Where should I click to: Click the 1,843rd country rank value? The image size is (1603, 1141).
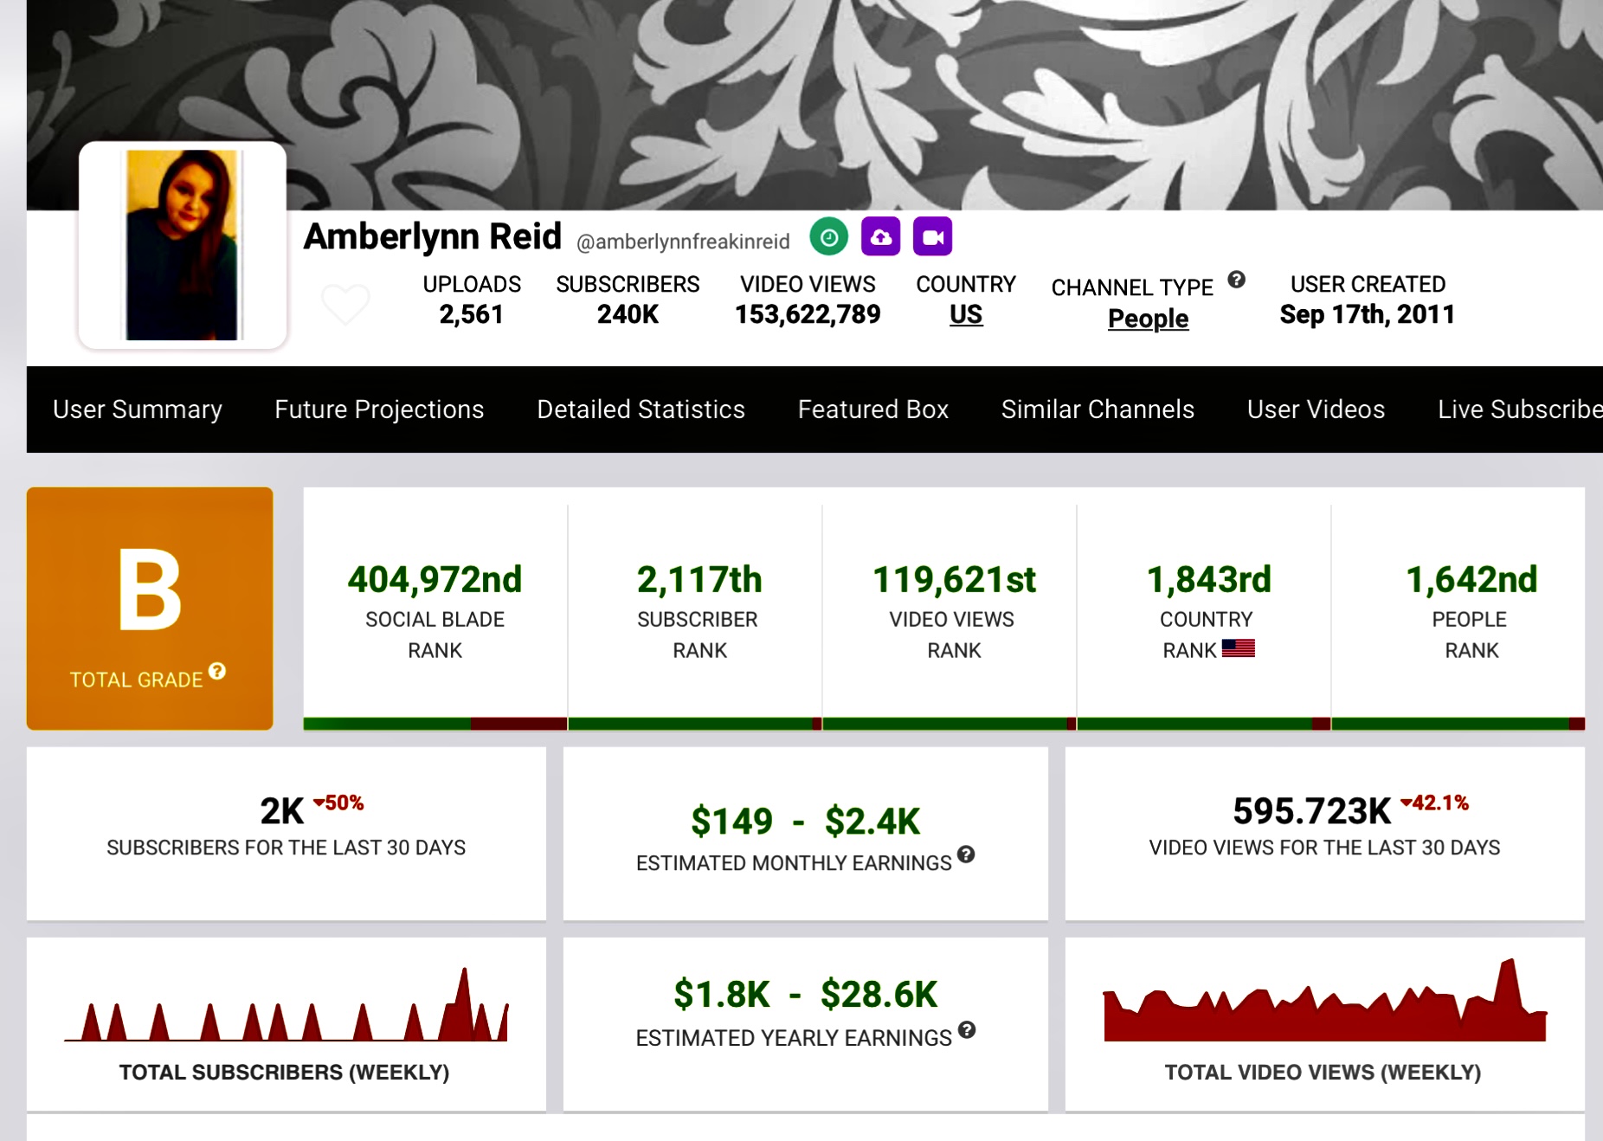pos(1208,579)
